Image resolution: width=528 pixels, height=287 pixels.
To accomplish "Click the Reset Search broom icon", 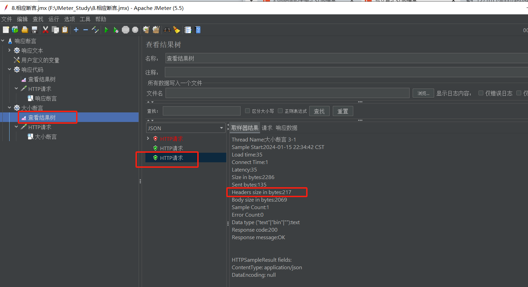I will (176, 30).
